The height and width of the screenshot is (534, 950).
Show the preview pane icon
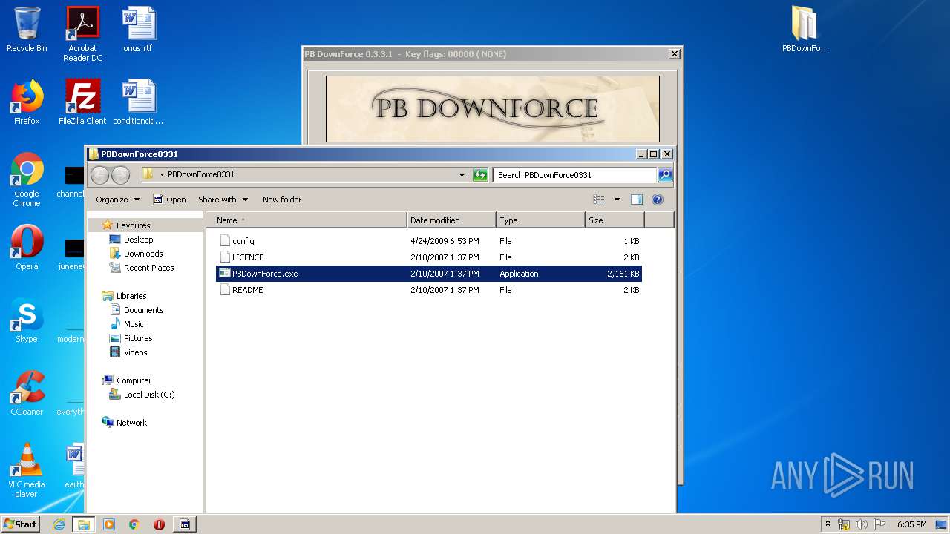[636, 200]
